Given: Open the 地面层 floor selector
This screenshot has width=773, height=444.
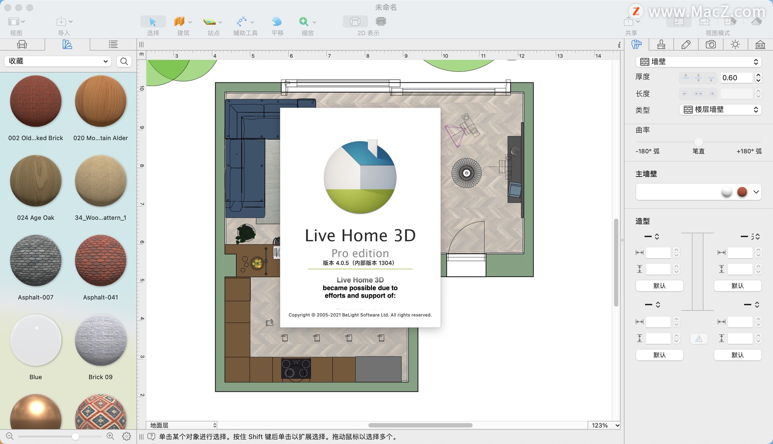Looking at the screenshot, I should coord(182,425).
